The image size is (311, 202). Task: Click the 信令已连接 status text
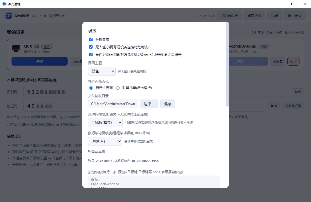57,16
